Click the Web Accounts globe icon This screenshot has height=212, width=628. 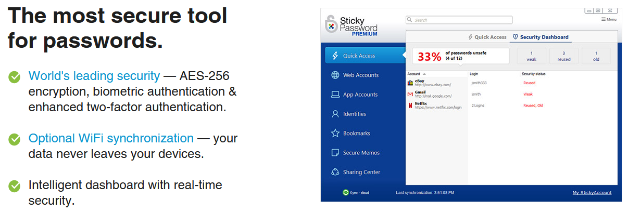335,75
